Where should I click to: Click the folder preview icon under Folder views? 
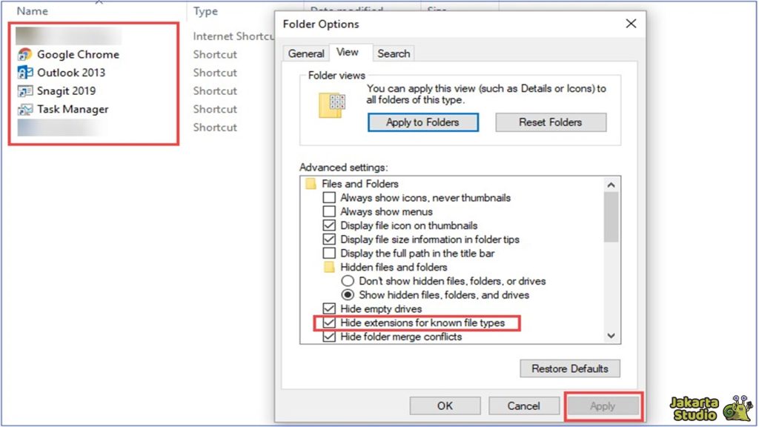330,104
